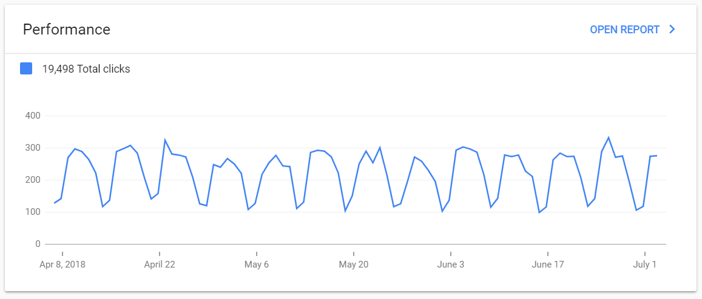Click the Performance card heading
This screenshot has height=299, width=702.
coord(67,30)
